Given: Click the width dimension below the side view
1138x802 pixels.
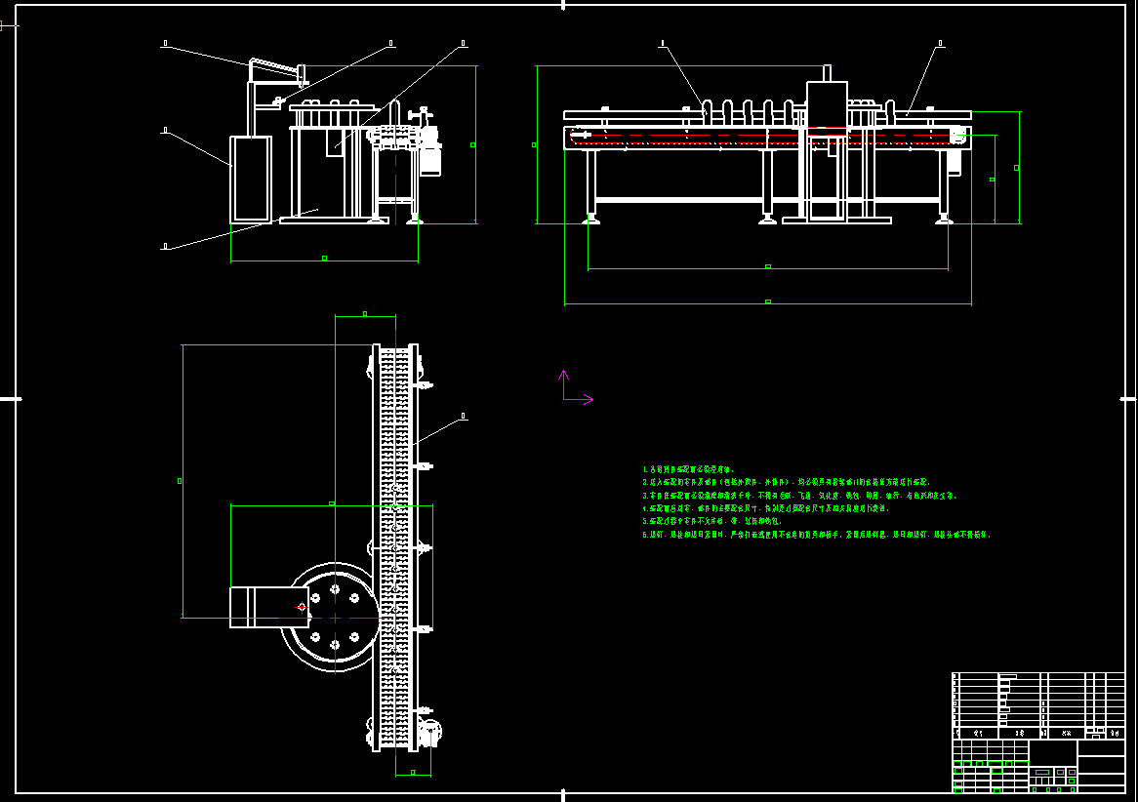Looking at the screenshot, I should (324, 258).
